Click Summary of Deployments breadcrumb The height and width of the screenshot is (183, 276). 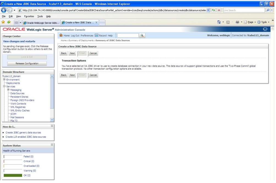point(81,40)
